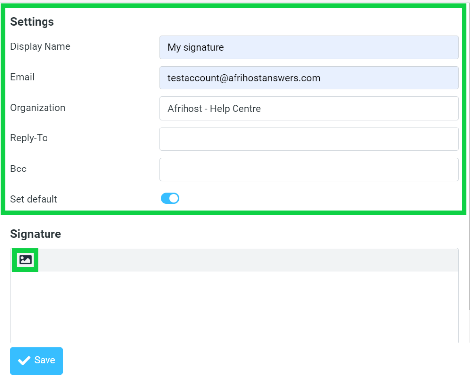The width and height of the screenshot is (470, 383).
Task: Select the empty Reply-To input field
Action: pyautogui.click(x=309, y=139)
